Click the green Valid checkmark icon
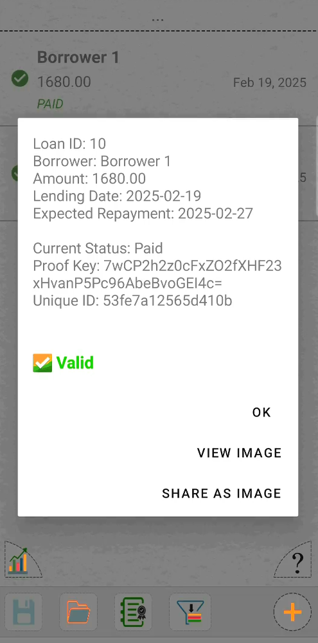 point(42,363)
